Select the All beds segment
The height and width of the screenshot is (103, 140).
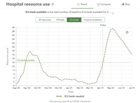point(60,20)
